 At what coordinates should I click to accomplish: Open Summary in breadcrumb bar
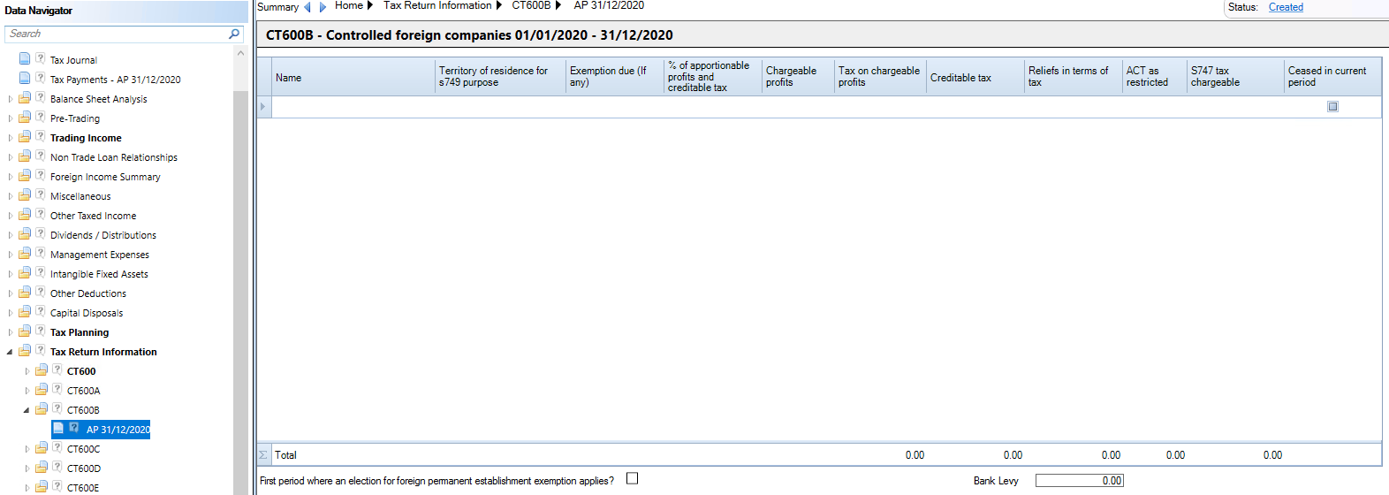pos(277,7)
